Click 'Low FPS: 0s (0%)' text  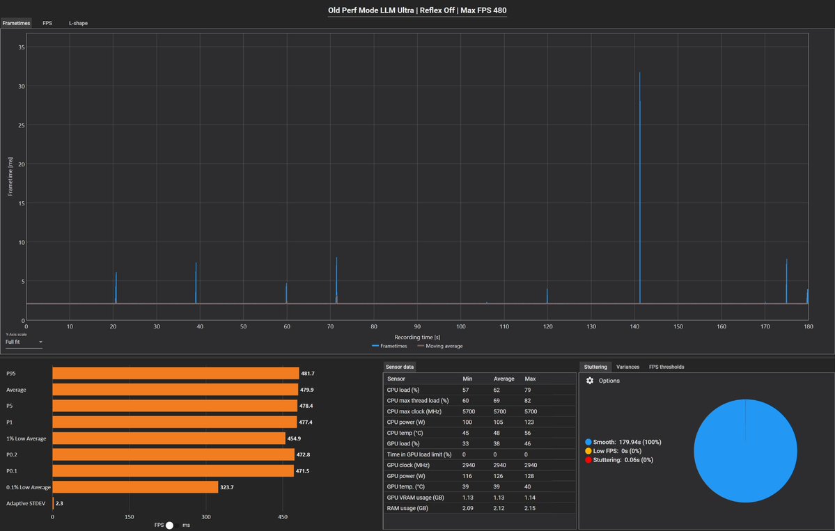pyautogui.click(x=617, y=451)
